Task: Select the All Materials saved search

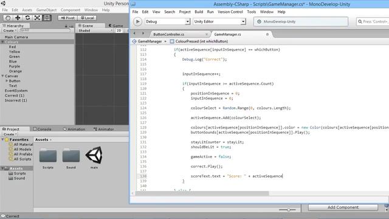Action: [21, 145]
